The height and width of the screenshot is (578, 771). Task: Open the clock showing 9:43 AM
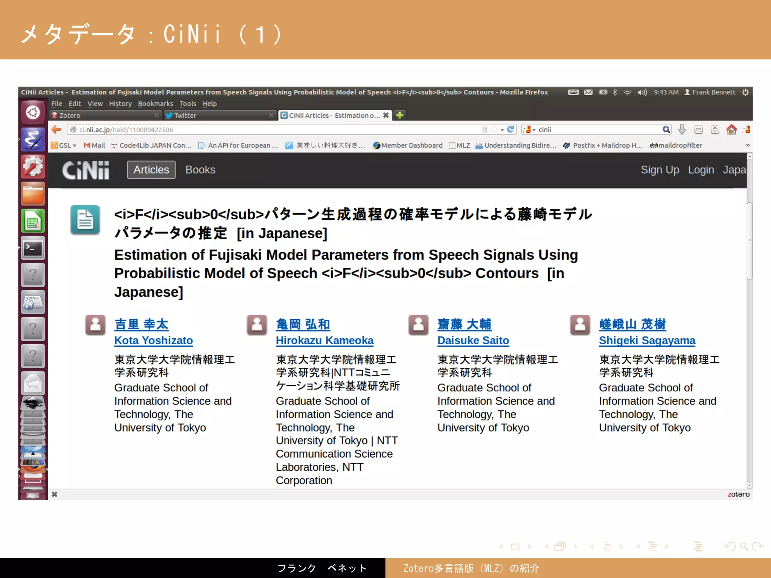pos(666,92)
